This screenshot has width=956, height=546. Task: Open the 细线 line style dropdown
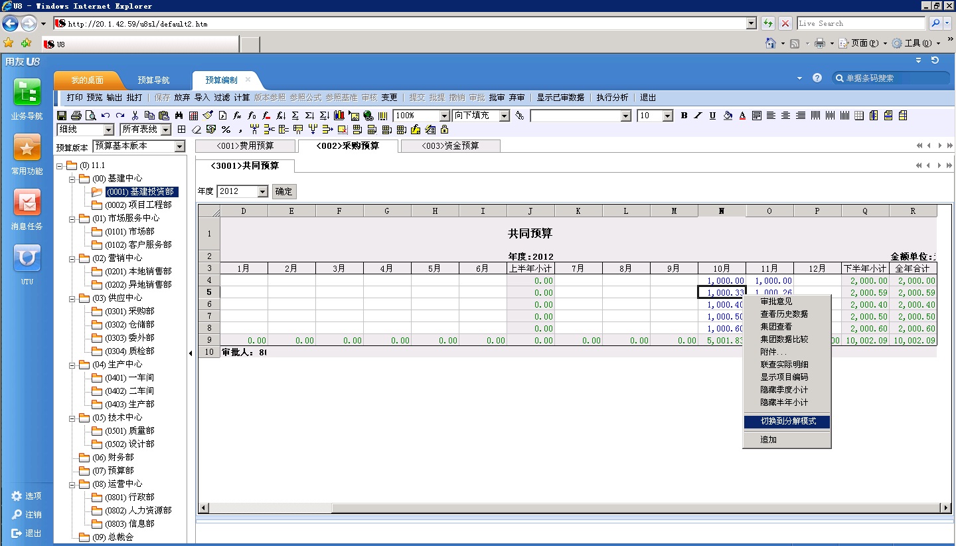(x=108, y=130)
